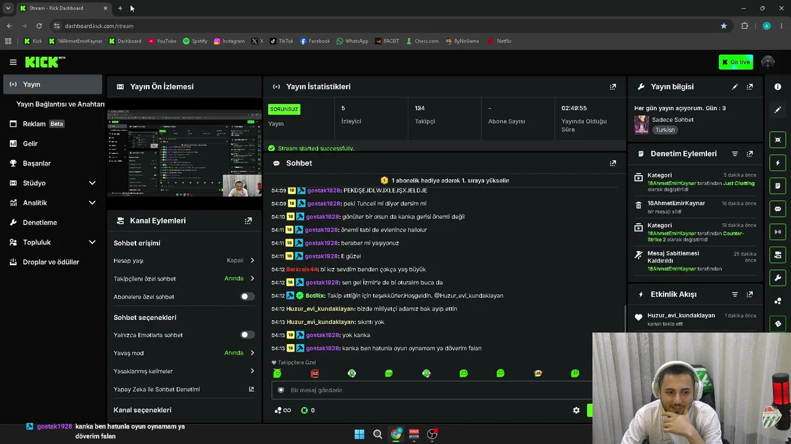
Task: Open Windows Start menu
Action: 359,434
